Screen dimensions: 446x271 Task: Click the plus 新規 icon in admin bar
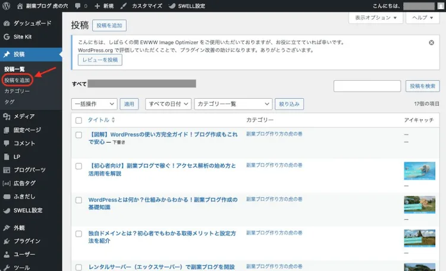click(98, 6)
